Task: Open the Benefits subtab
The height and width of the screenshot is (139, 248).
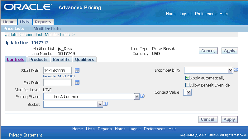Action: click(x=61, y=59)
